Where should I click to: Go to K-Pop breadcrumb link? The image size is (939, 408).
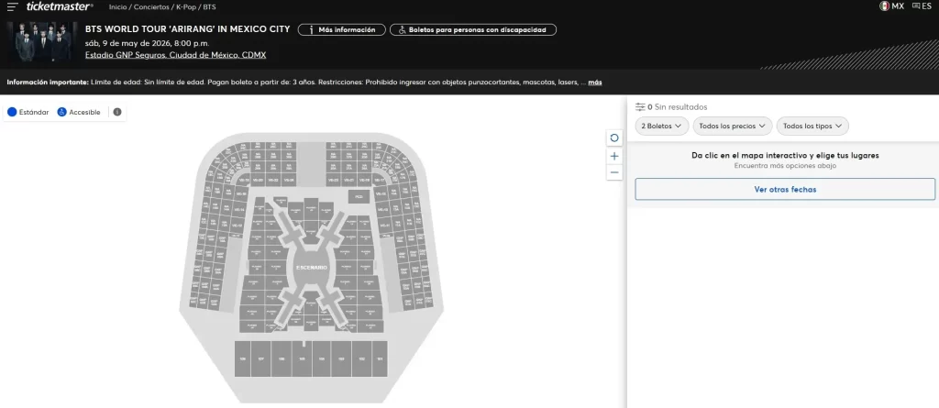click(186, 7)
